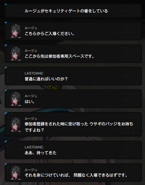Select the dialogue 問題なく入場できるはずです

[76, 175]
